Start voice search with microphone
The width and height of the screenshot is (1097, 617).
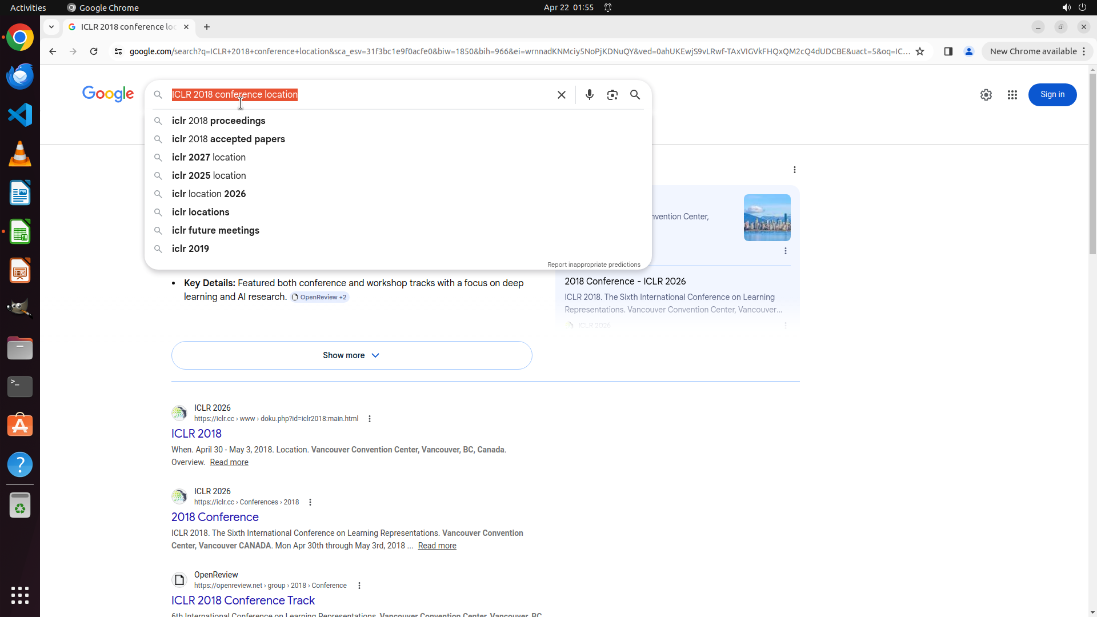click(589, 95)
